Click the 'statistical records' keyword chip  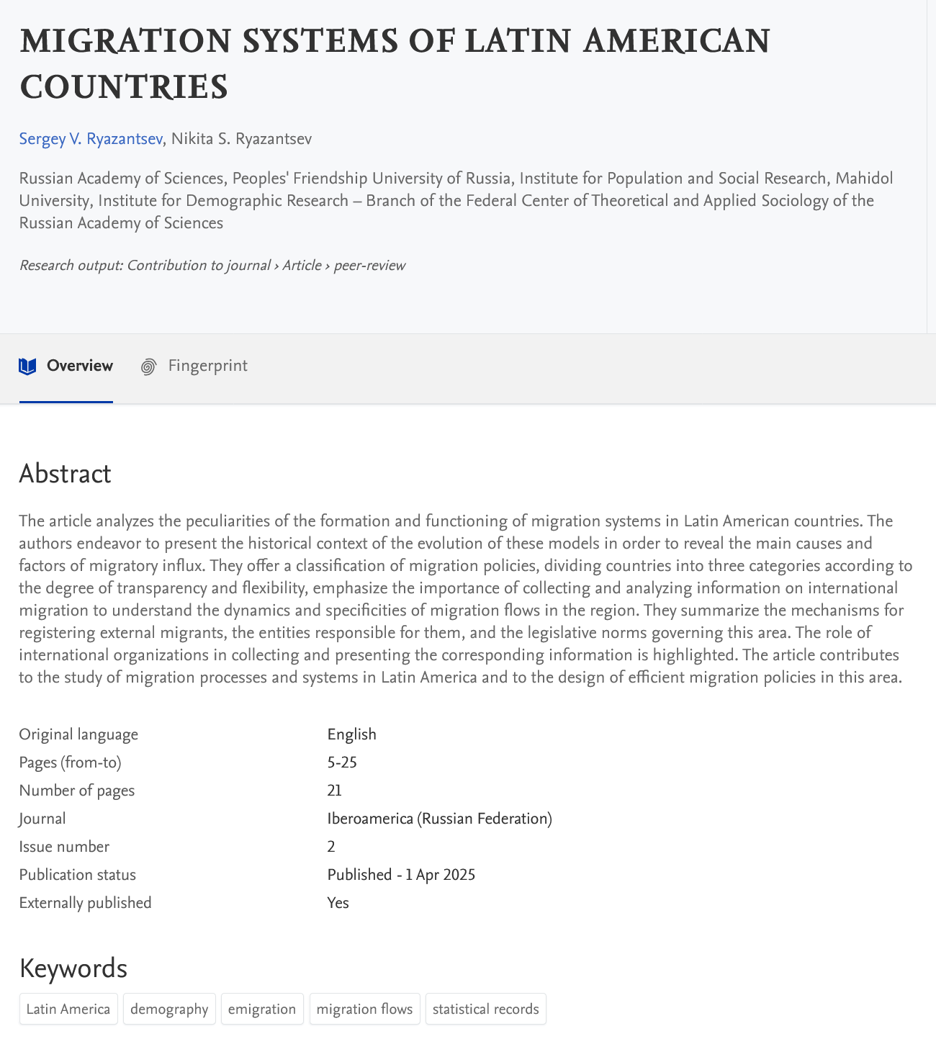tap(486, 1009)
